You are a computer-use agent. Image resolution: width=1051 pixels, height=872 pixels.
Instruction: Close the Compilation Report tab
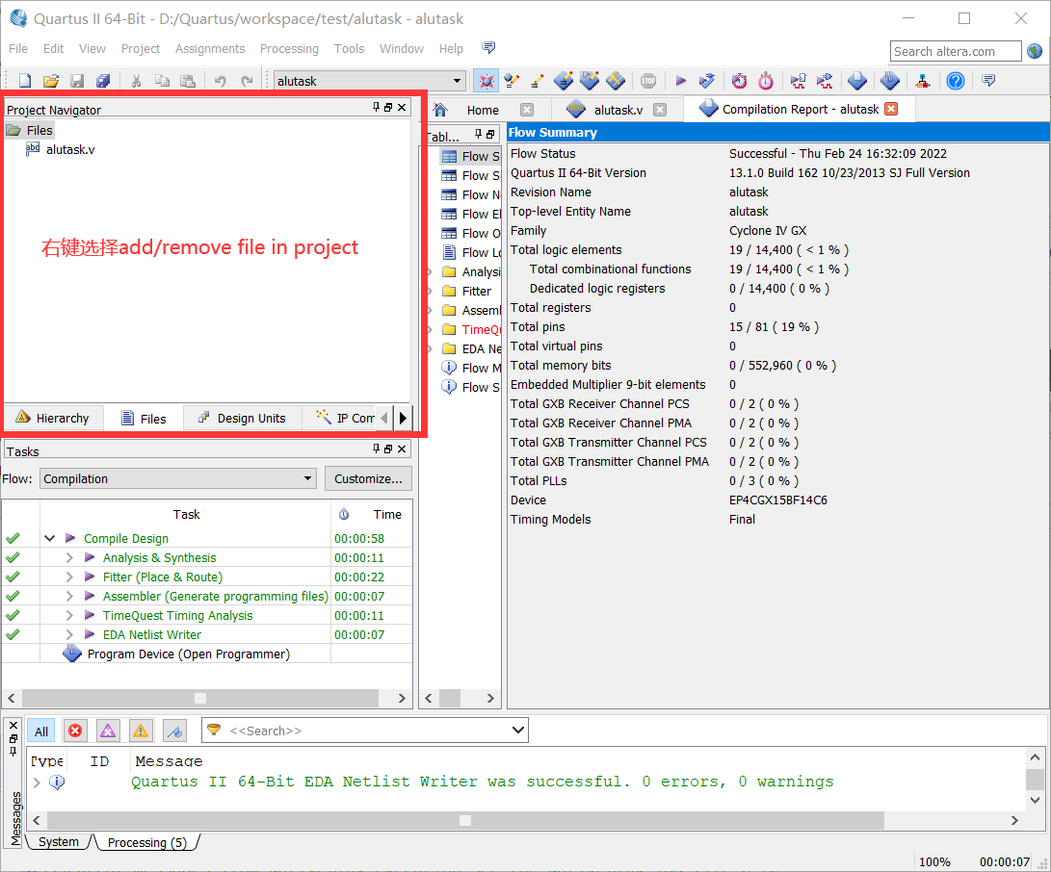click(891, 109)
